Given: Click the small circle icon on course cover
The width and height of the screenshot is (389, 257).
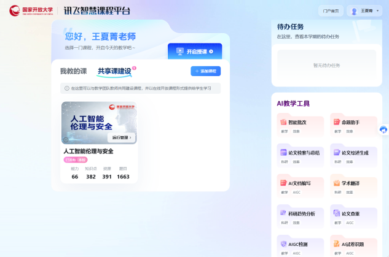Looking at the screenshot, I should point(66,140).
